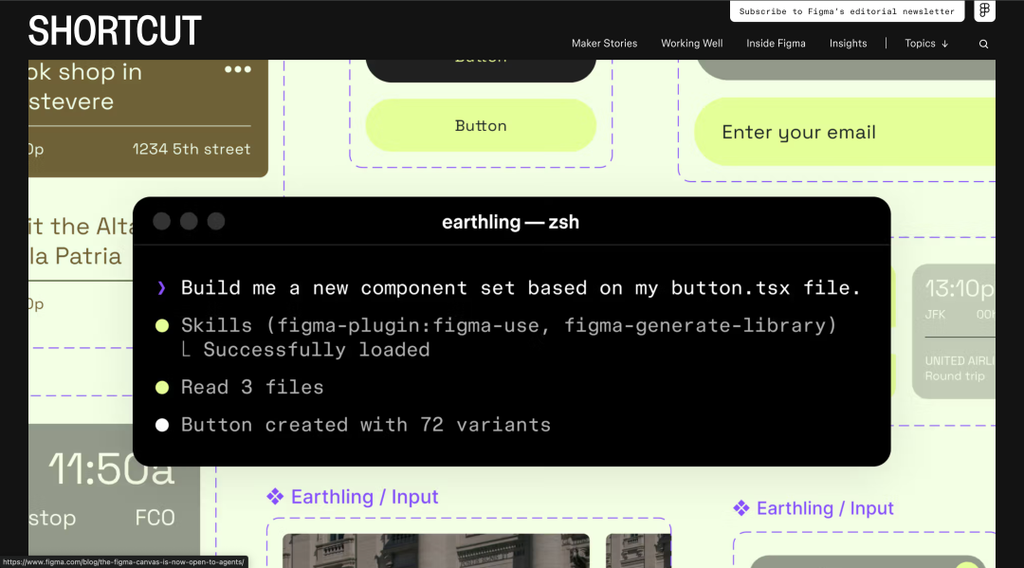The height and width of the screenshot is (568, 1024).
Task: Click the 'Successfully loaded' line
Action: (x=316, y=350)
